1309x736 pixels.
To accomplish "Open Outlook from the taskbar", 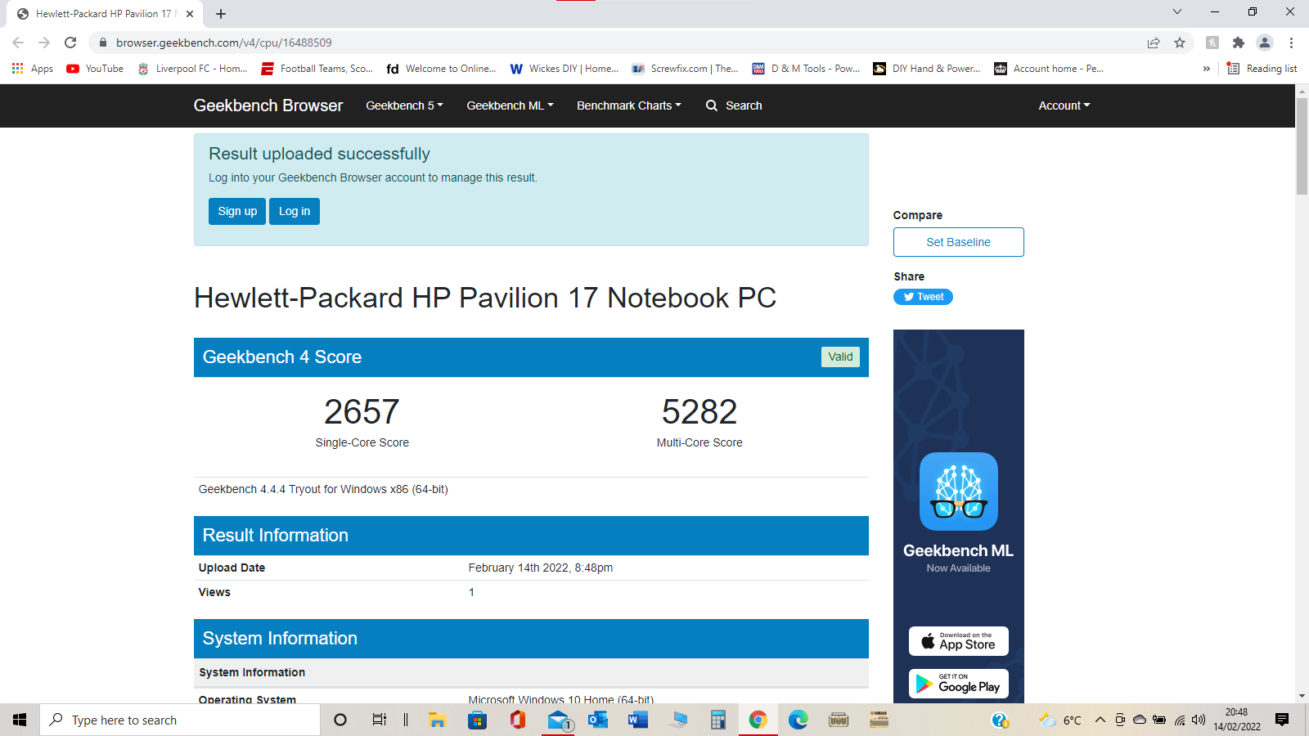I will point(598,720).
